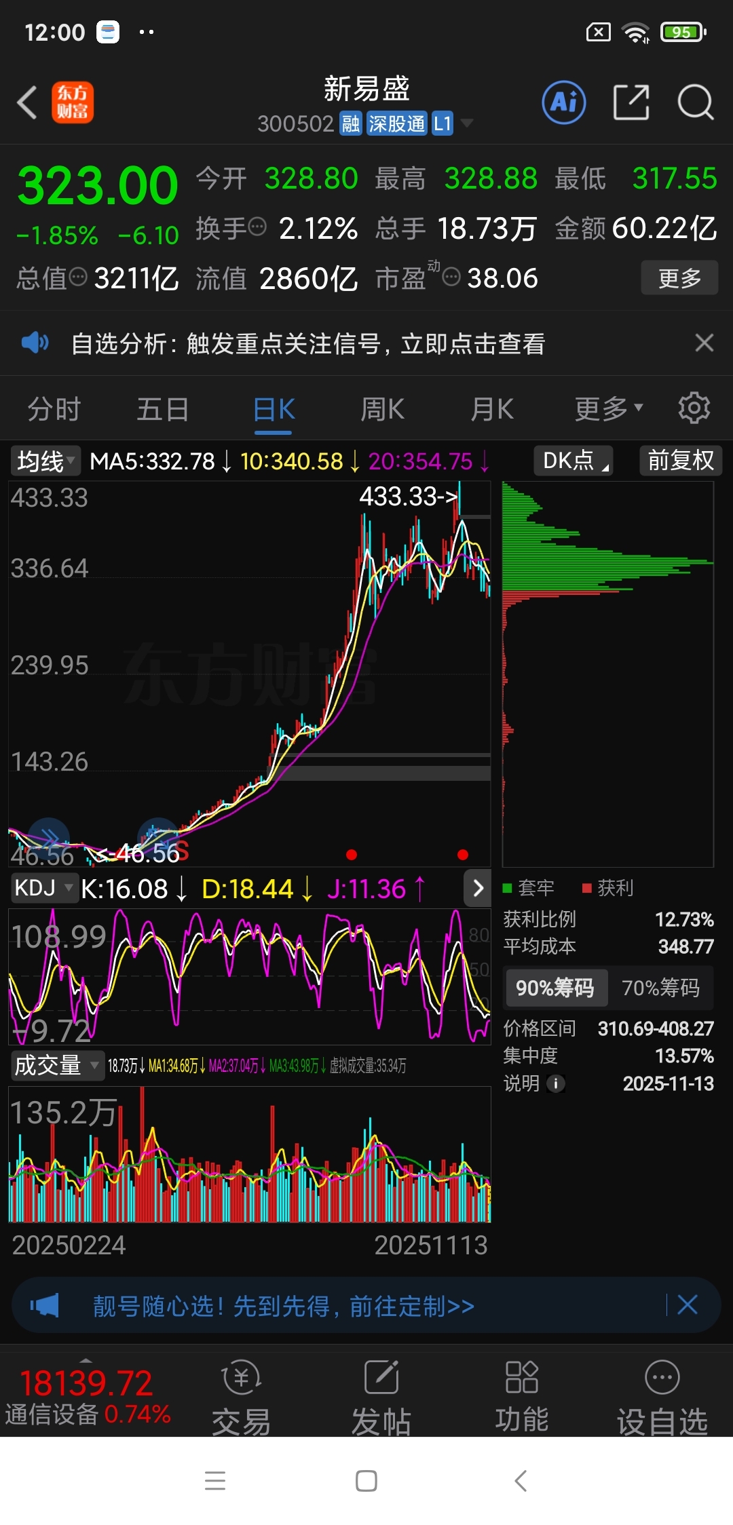Expand the 更多 period dropdown
The image size is (733, 1525).
(608, 409)
